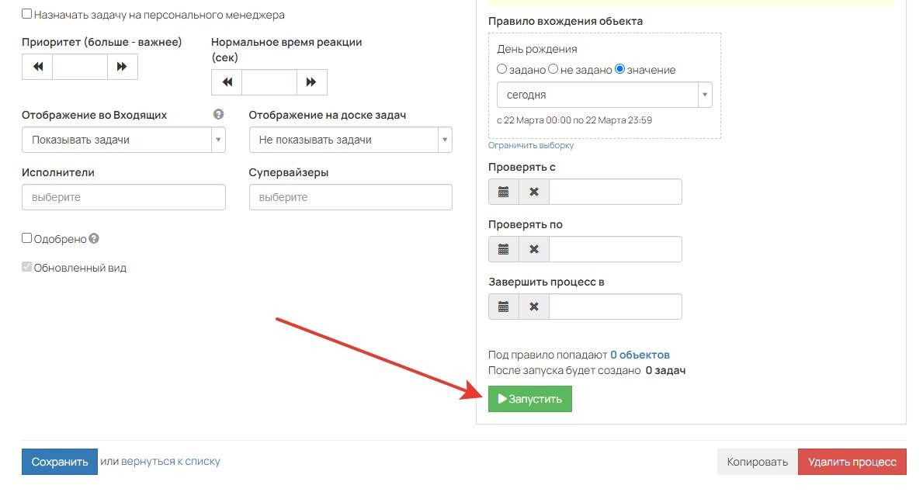Clear the 'Завершить процесс в' date field
Viewport: 923px width, 499px height.
click(x=534, y=307)
